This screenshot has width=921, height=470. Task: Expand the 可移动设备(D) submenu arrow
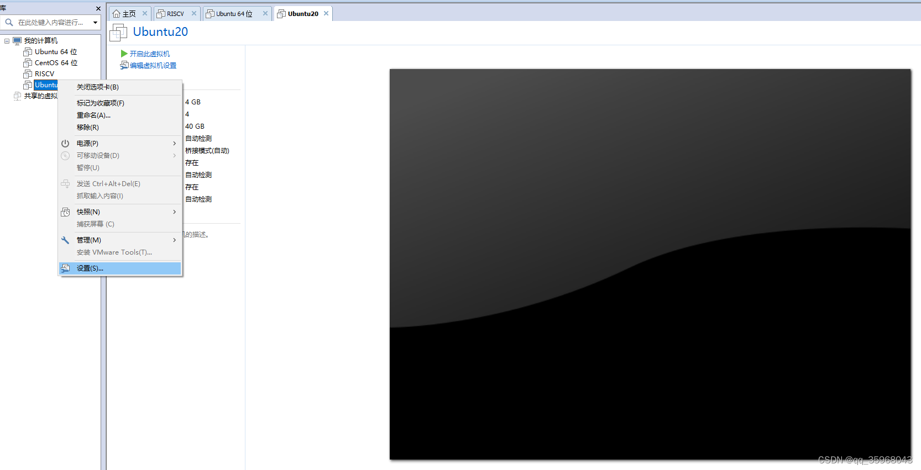coord(174,156)
